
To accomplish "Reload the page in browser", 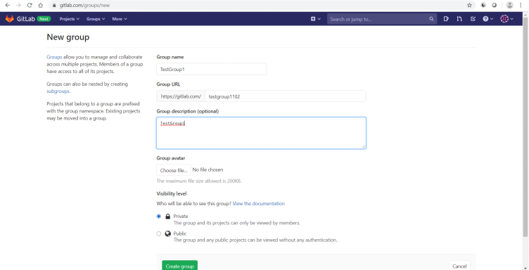I will [30, 5].
